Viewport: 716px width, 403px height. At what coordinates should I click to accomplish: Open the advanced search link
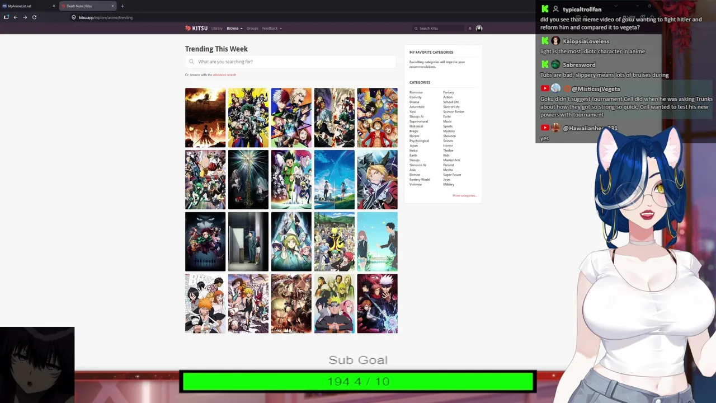[224, 75]
